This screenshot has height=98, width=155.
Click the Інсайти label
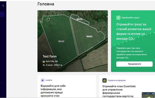[49, 80]
